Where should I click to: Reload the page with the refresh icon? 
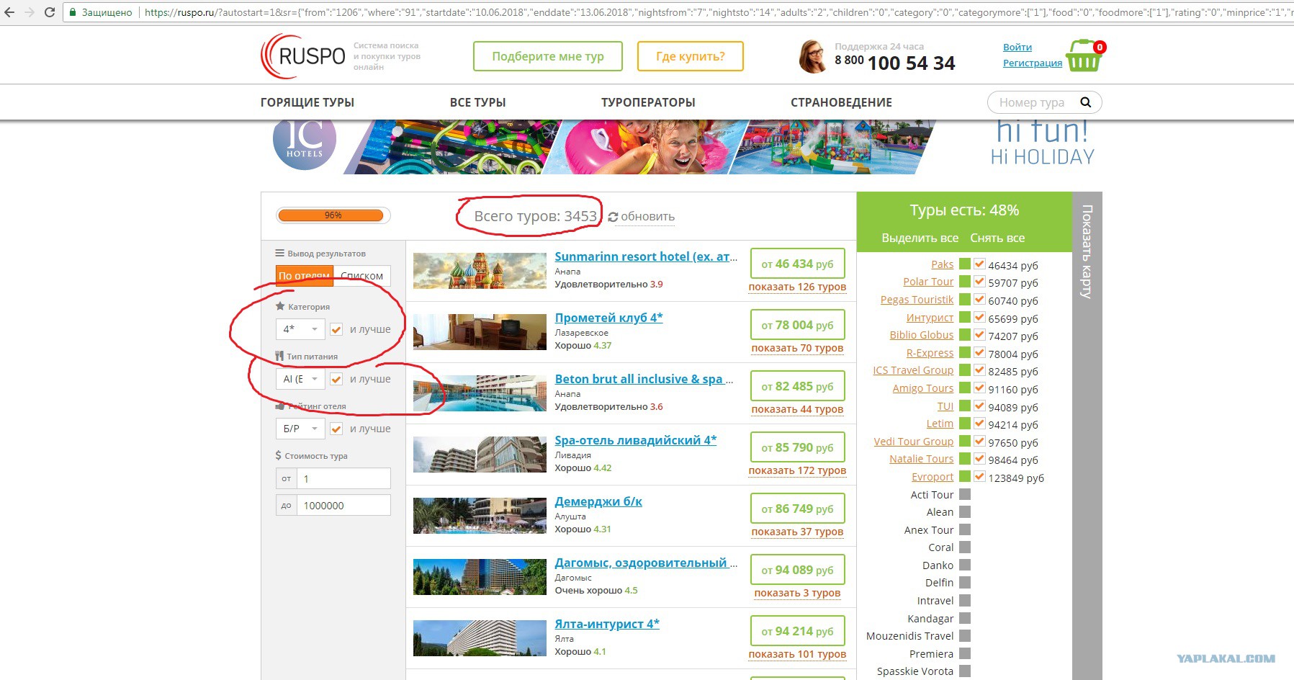coord(50,12)
